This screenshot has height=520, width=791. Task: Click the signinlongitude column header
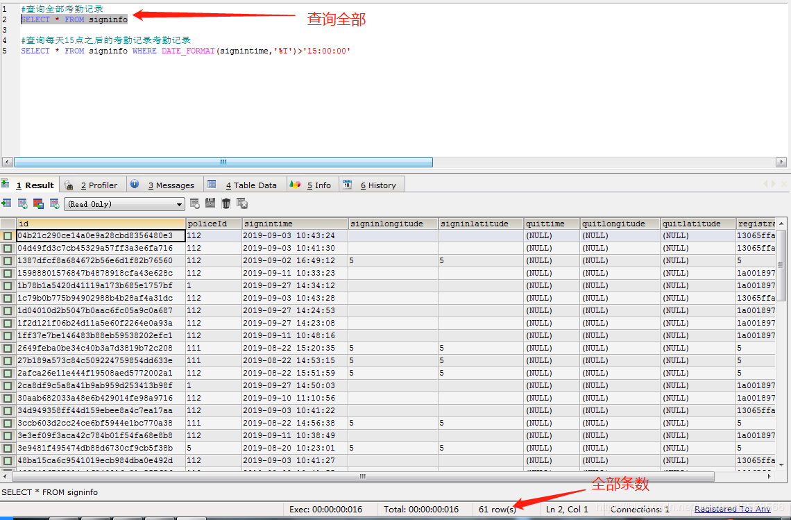(x=393, y=224)
